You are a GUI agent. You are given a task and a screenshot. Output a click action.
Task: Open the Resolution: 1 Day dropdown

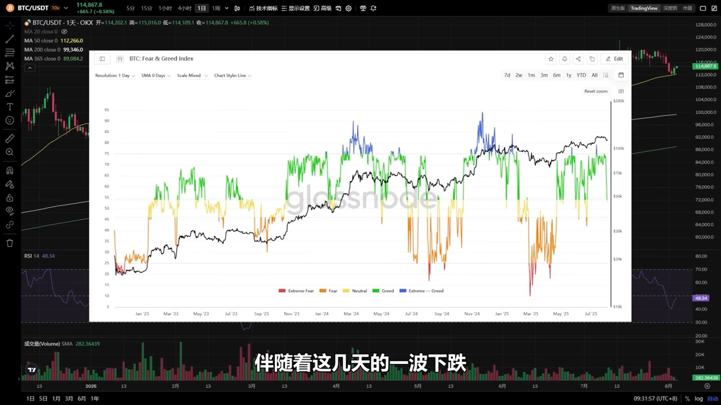tap(115, 76)
